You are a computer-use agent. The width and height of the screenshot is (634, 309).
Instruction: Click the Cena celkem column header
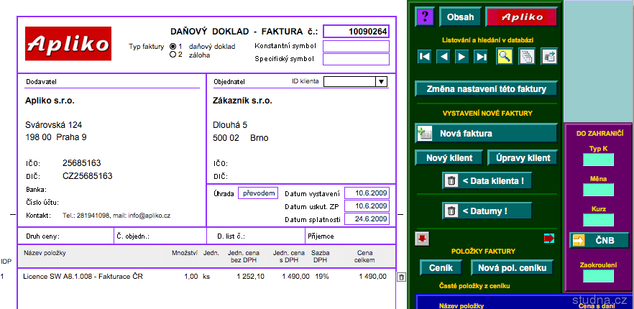364,257
